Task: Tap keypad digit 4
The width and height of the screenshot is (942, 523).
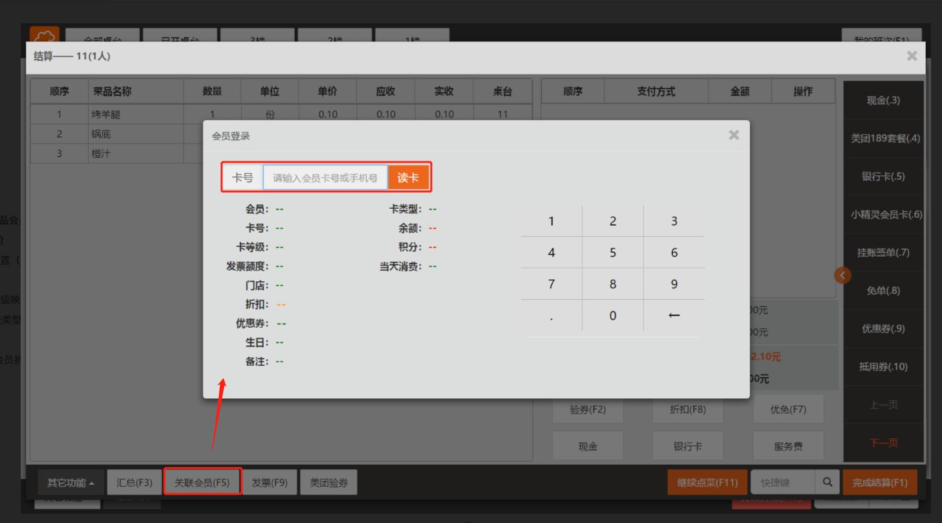Action: (551, 253)
